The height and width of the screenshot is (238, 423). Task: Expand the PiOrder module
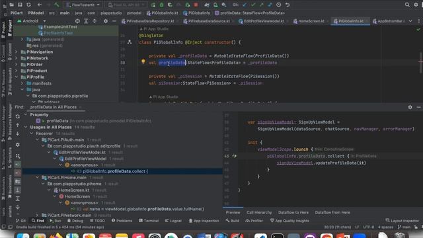[16, 64]
